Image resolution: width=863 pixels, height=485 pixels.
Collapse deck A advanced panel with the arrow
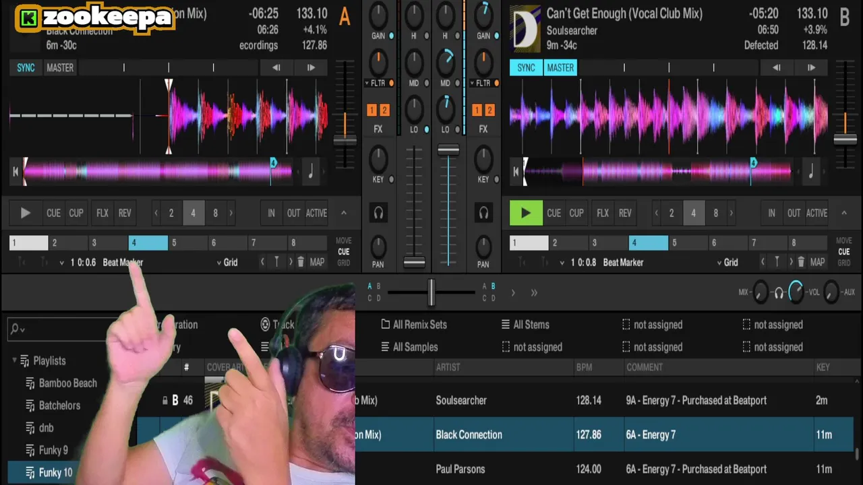point(343,213)
